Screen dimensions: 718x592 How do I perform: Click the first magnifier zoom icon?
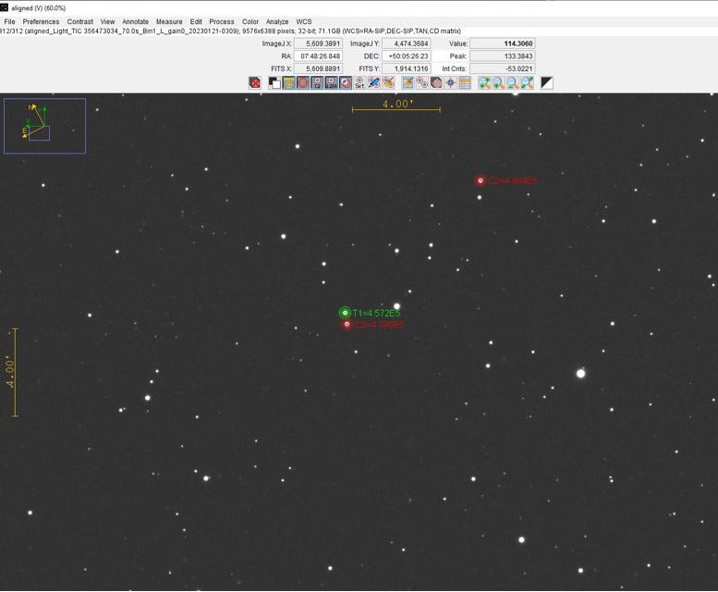point(484,82)
